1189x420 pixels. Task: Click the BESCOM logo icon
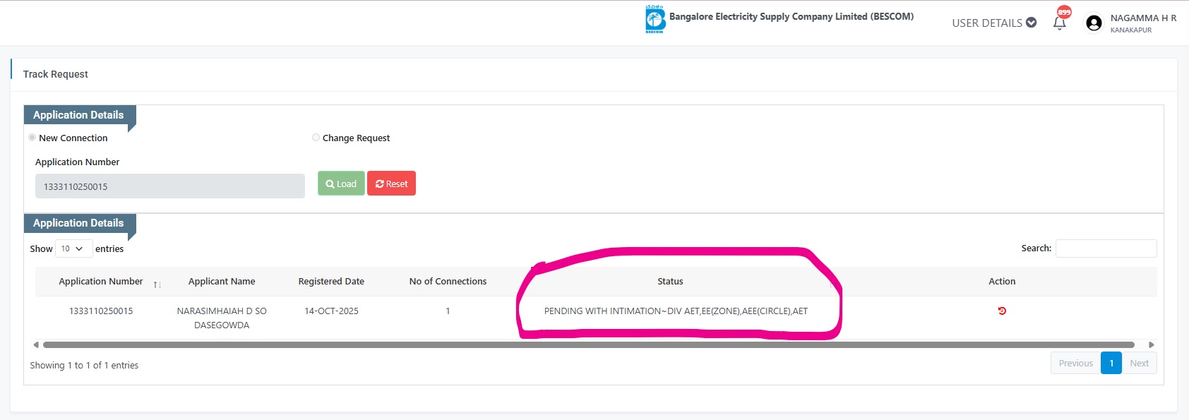(655, 19)
